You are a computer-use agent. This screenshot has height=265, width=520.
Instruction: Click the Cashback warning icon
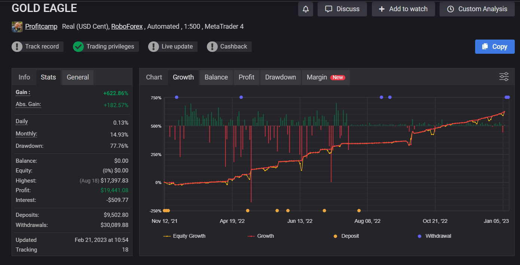212,47
